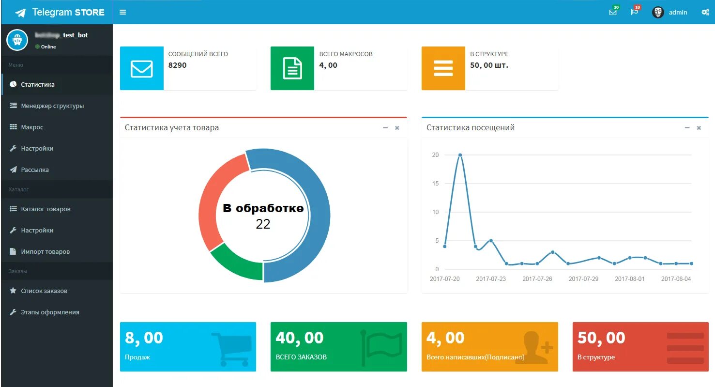Open Каталог товаров in the sidebar
The width and height of the screenshot is (715, 387).
tap(57, 209)
